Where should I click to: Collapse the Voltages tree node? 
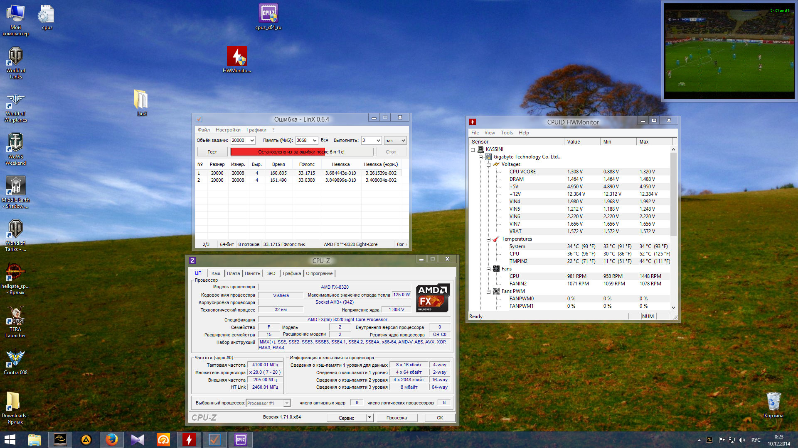[x=489, y=165]
